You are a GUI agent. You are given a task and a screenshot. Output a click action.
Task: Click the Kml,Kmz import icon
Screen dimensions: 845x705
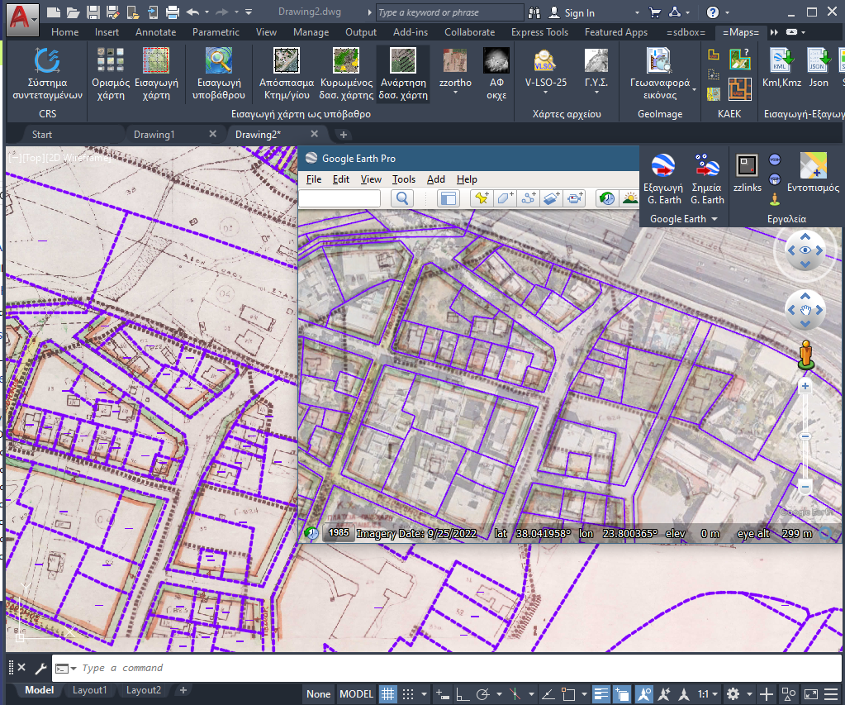click(782, 60)
